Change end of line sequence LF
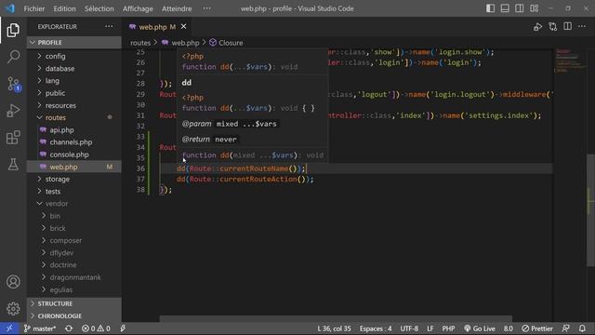This screenshot has height=335, width=595. (430, 328)
